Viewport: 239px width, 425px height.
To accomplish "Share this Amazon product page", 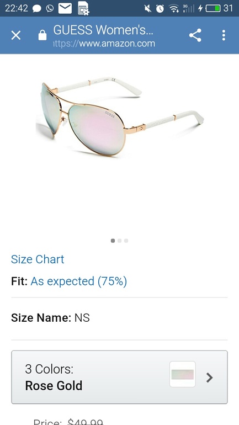I will 195,35.
